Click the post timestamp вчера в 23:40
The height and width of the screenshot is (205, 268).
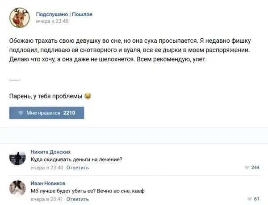click(x=52, y=21)
